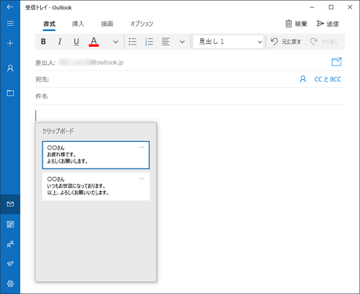Open settings gear in the sidebar
The width and height of the screenshot is (360, 294).
(x=10, y=284)
